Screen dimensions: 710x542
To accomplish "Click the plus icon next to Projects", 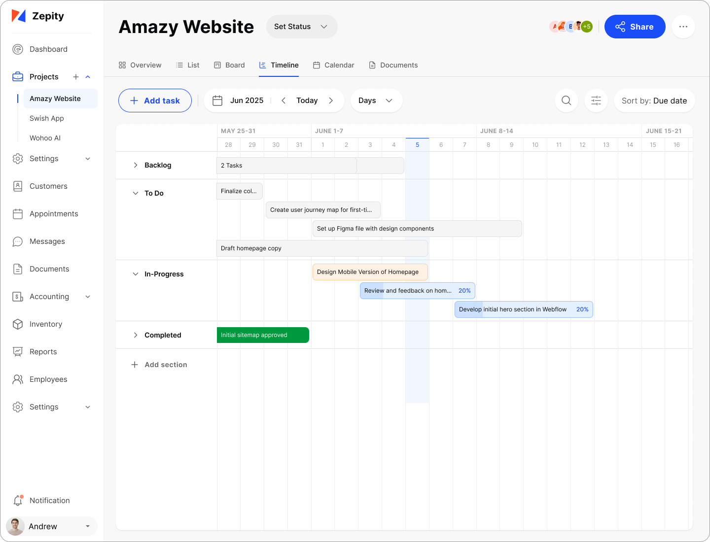I will pos(76,77).
